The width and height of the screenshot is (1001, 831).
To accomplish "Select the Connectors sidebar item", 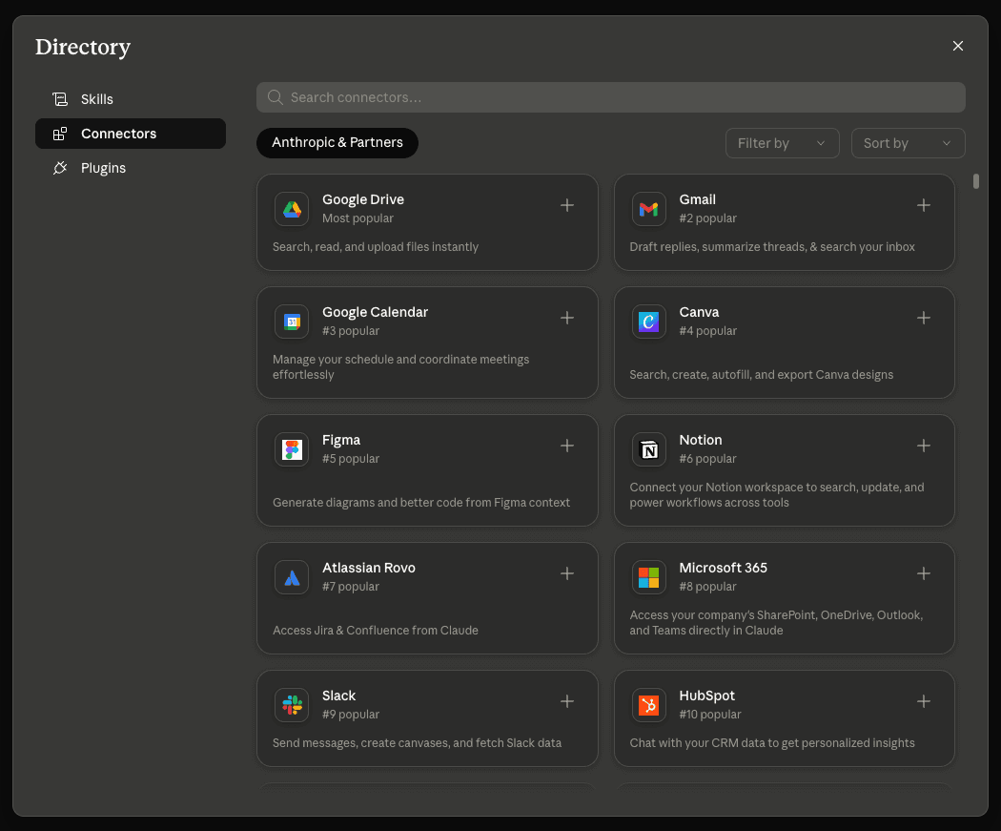I will click(131, 134).
